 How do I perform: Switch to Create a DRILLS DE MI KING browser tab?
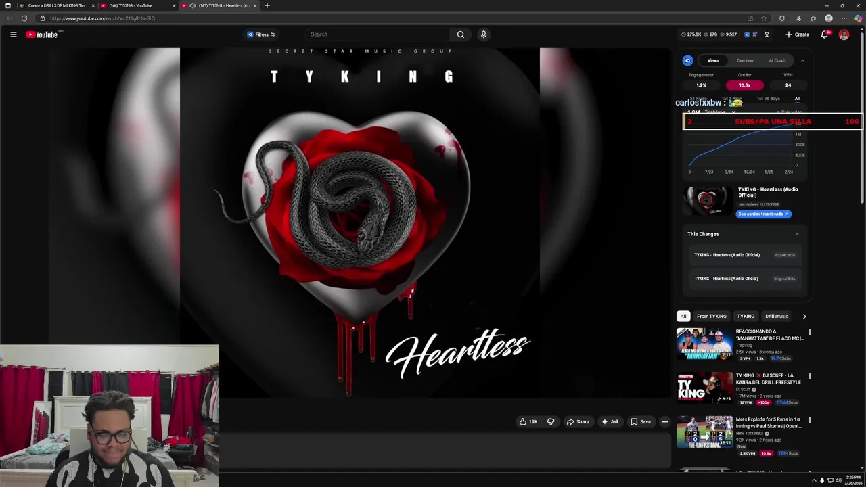click(x=56, y=5)
